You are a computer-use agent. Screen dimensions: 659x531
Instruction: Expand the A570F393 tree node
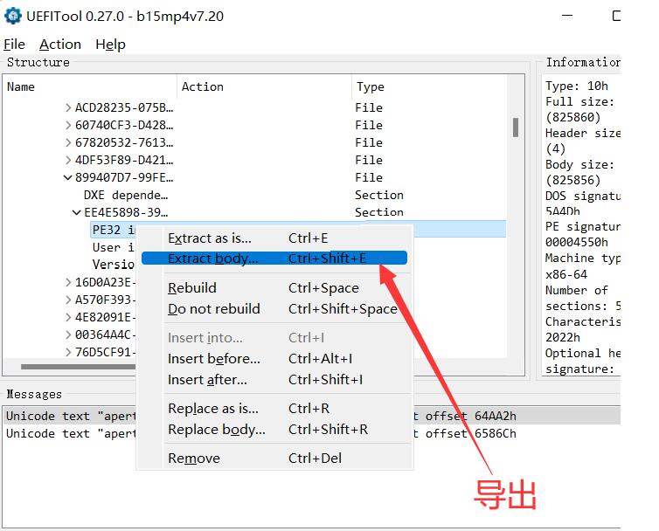click(x=68, y=300)
